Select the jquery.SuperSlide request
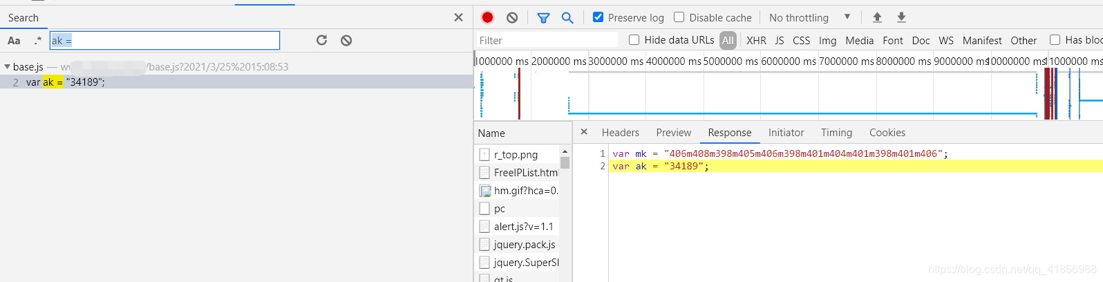 [x=517, y=263]
